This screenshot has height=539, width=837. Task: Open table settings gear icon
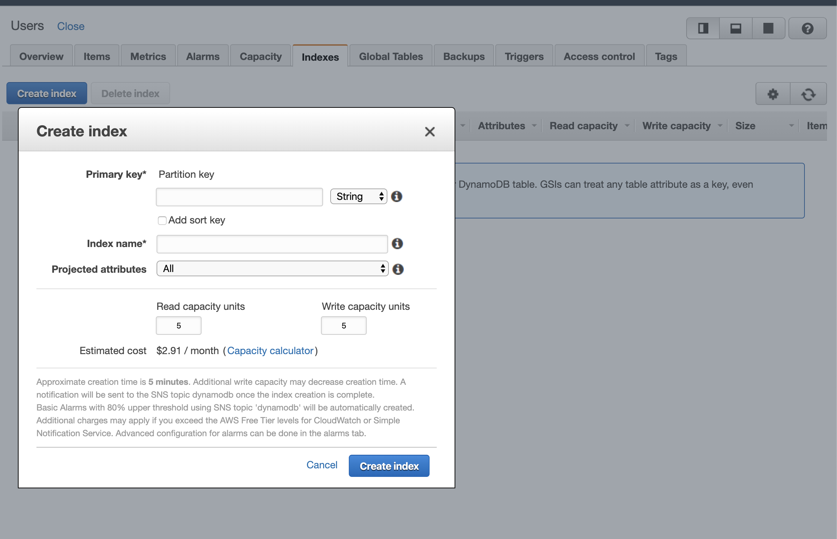pyautogui.click(x=773, y=94)
